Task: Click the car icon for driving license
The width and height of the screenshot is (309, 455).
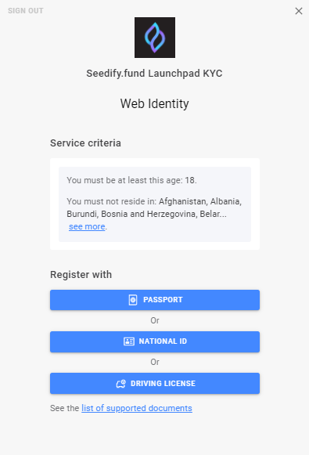Action: coord(121,384)
